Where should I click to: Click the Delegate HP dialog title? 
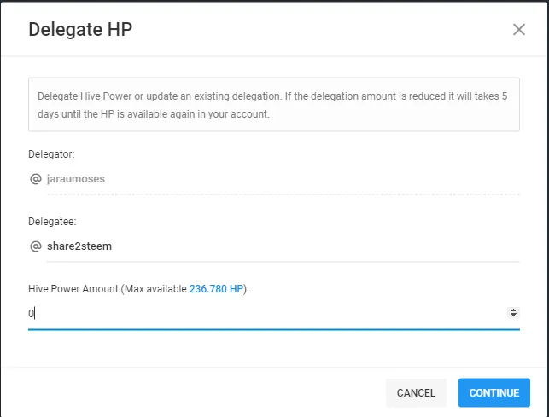pyautogui.click(x=80, y=29)
